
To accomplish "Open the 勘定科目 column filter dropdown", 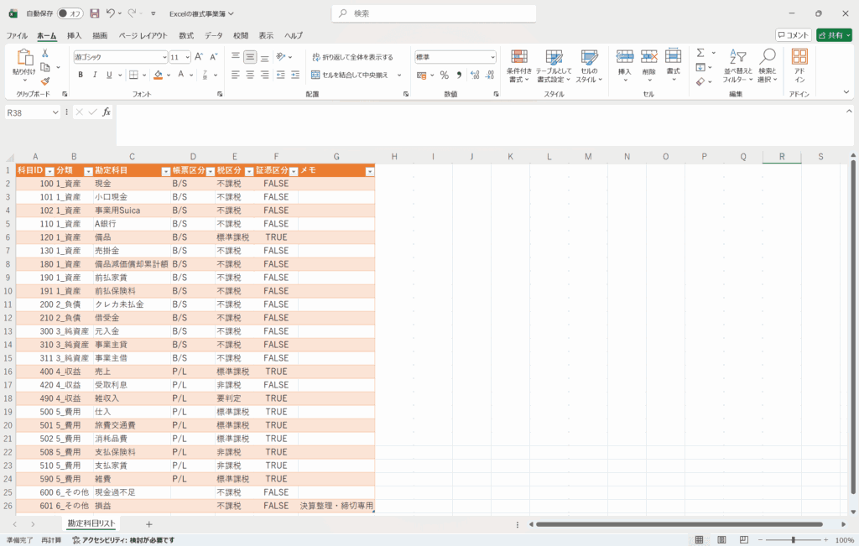I will [x=165, y=171].
